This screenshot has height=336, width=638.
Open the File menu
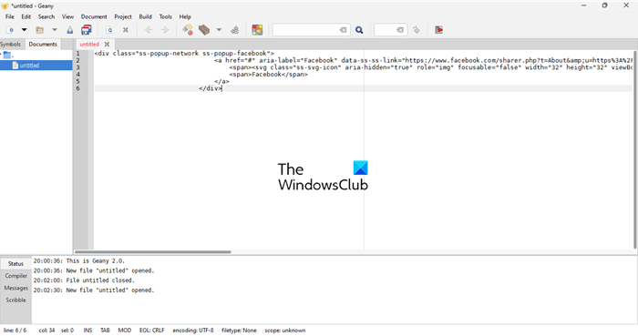tap(10, 16)
